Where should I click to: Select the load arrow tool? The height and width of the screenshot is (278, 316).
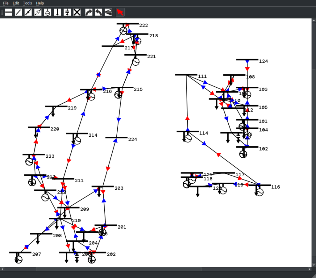click(57, 12)
